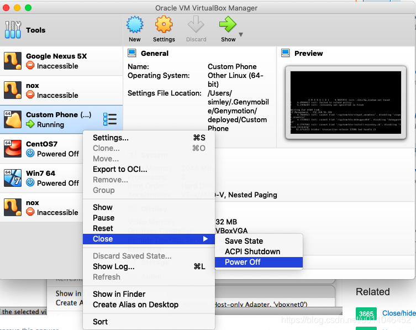The image size is (416, 330).
Task: Select the Tools icon in sidebar
Action: click(13, 30)
